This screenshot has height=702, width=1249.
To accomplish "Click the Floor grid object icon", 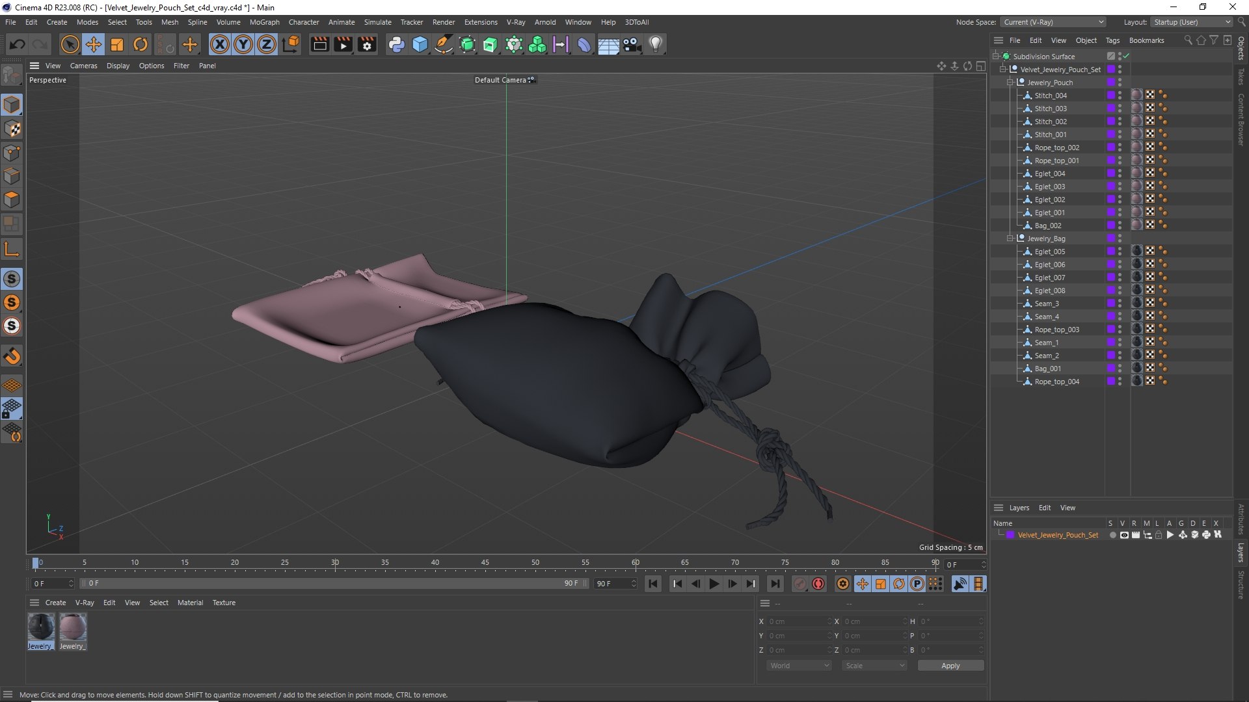I will point(608,44).
